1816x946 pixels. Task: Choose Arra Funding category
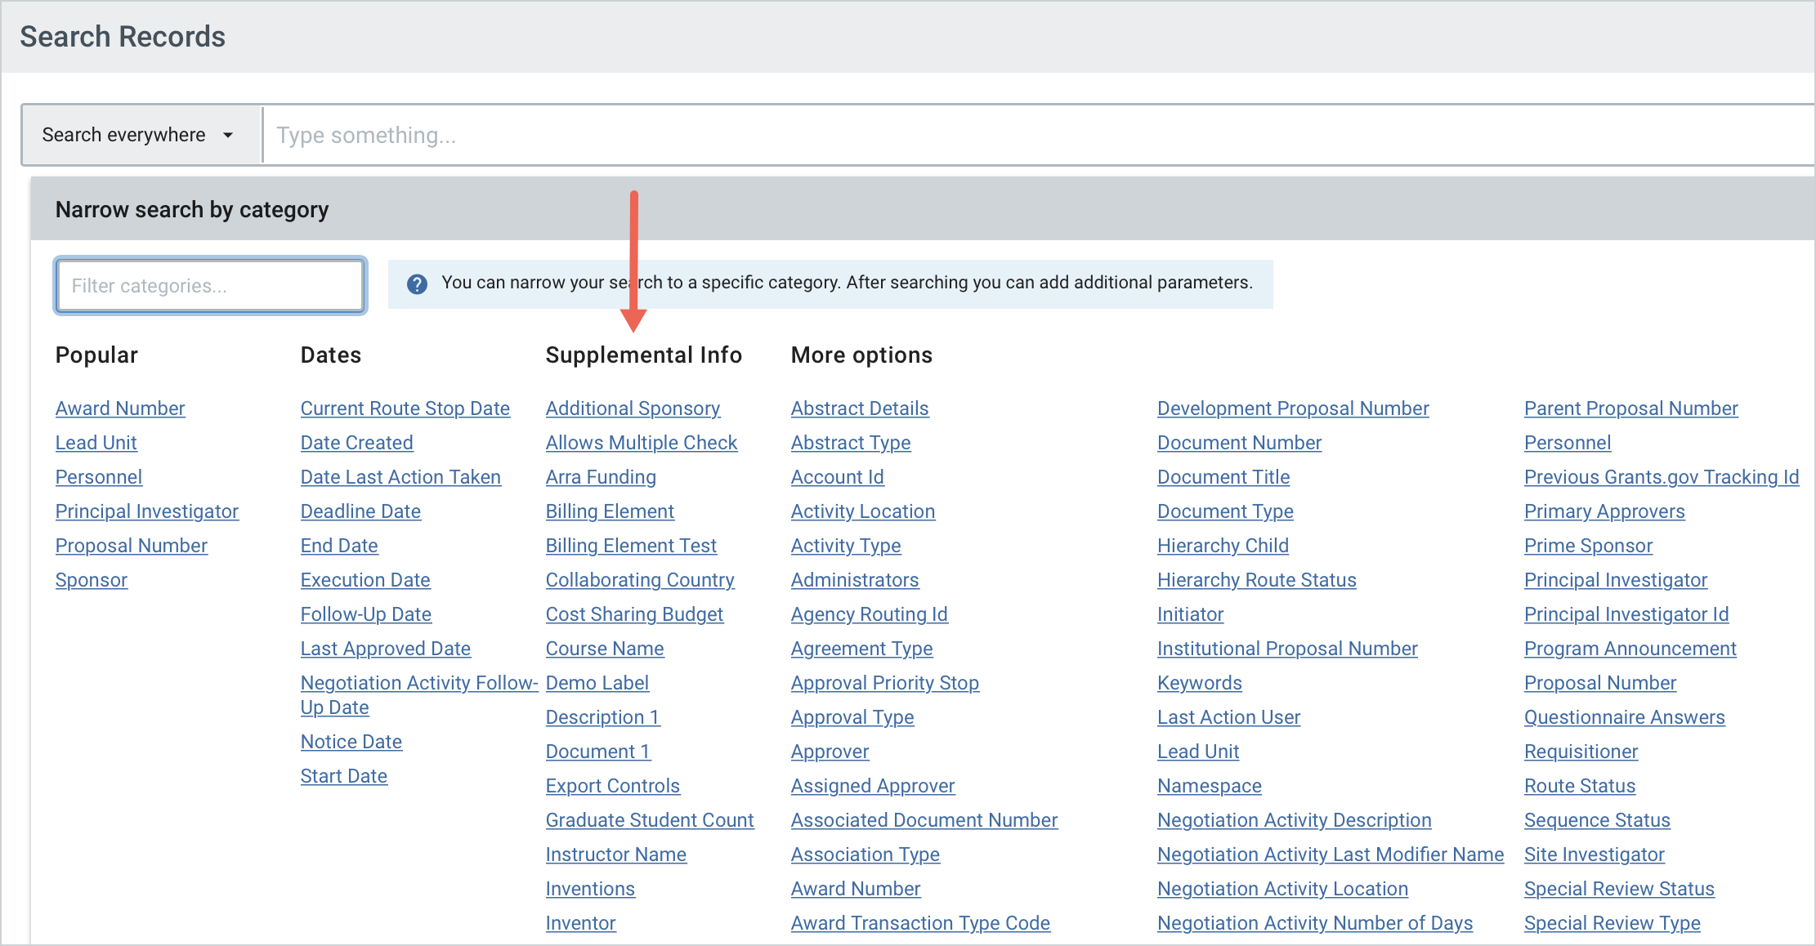[x=601, y=477]
